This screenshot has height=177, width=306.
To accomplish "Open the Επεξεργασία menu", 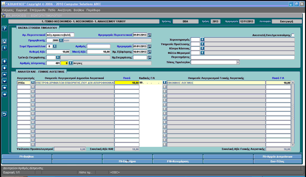I will pyautogui.click(x=38, y=10).
